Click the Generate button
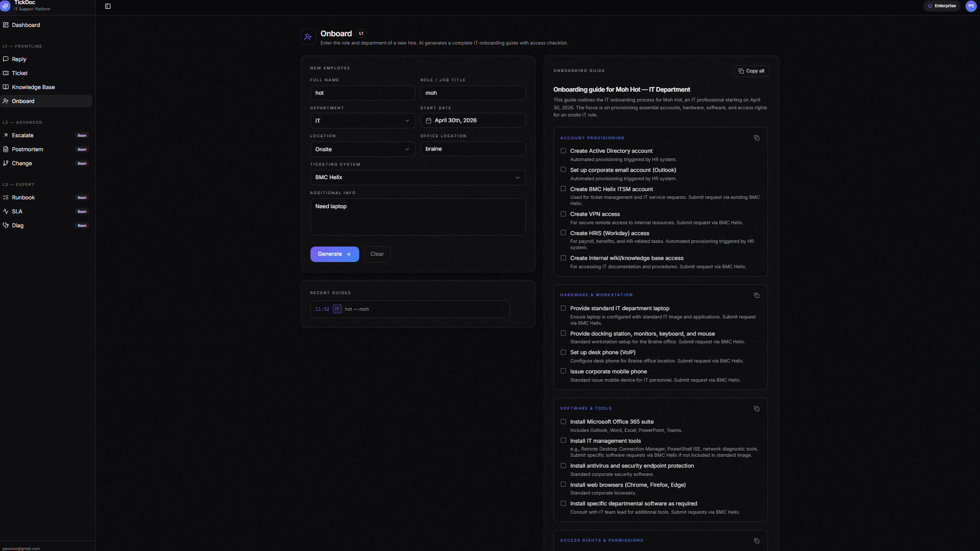The width and height of the screenshot is (980, 551). point(334,254)
